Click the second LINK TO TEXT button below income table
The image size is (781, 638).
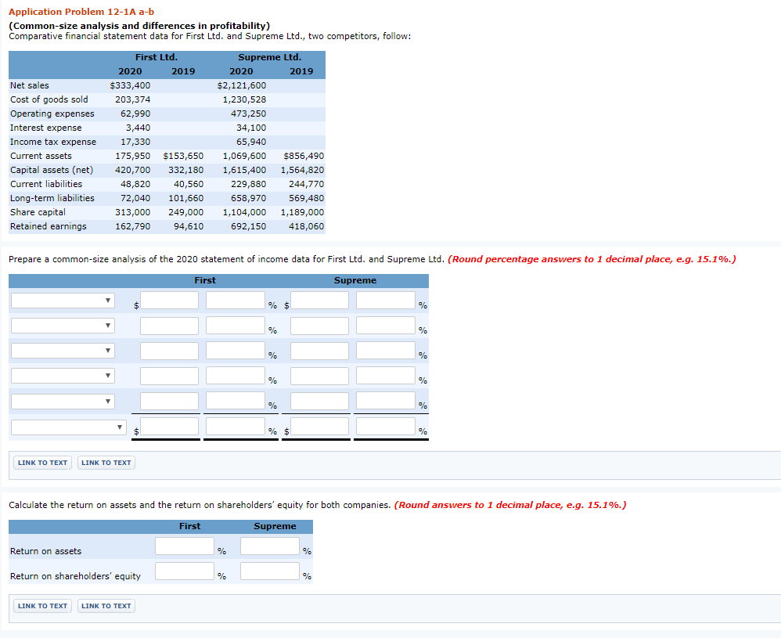106,463
